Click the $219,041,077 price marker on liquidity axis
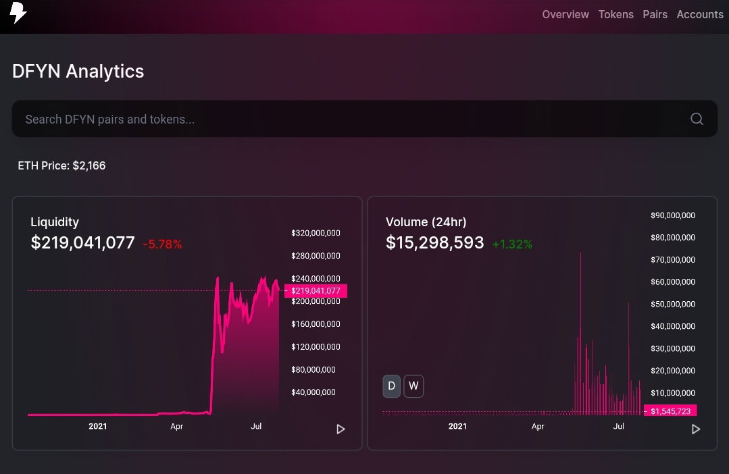Screen dimensions: 729x474 tap(316, 291)
